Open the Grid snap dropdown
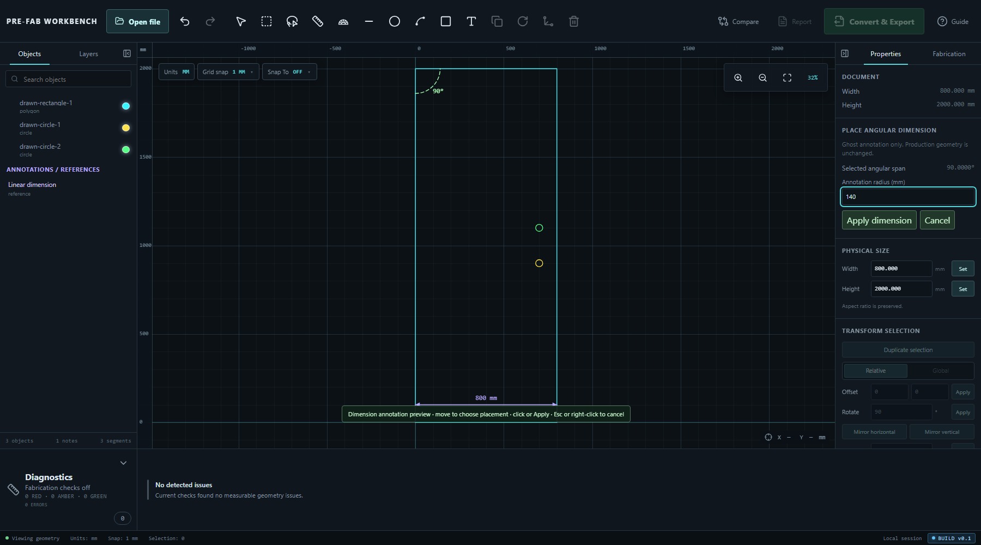Image resolution: width=981 pixels, height=545 pixels. (228, 72)
